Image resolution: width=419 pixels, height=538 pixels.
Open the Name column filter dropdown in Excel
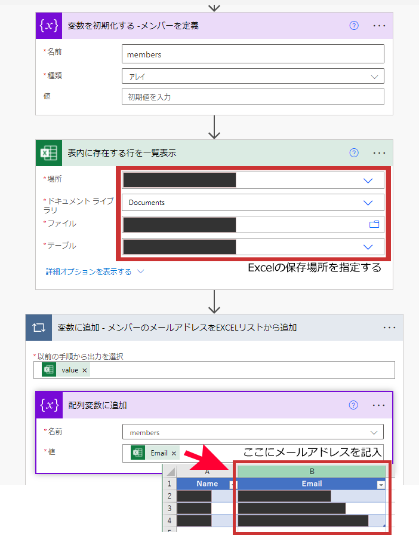[233, 484]
